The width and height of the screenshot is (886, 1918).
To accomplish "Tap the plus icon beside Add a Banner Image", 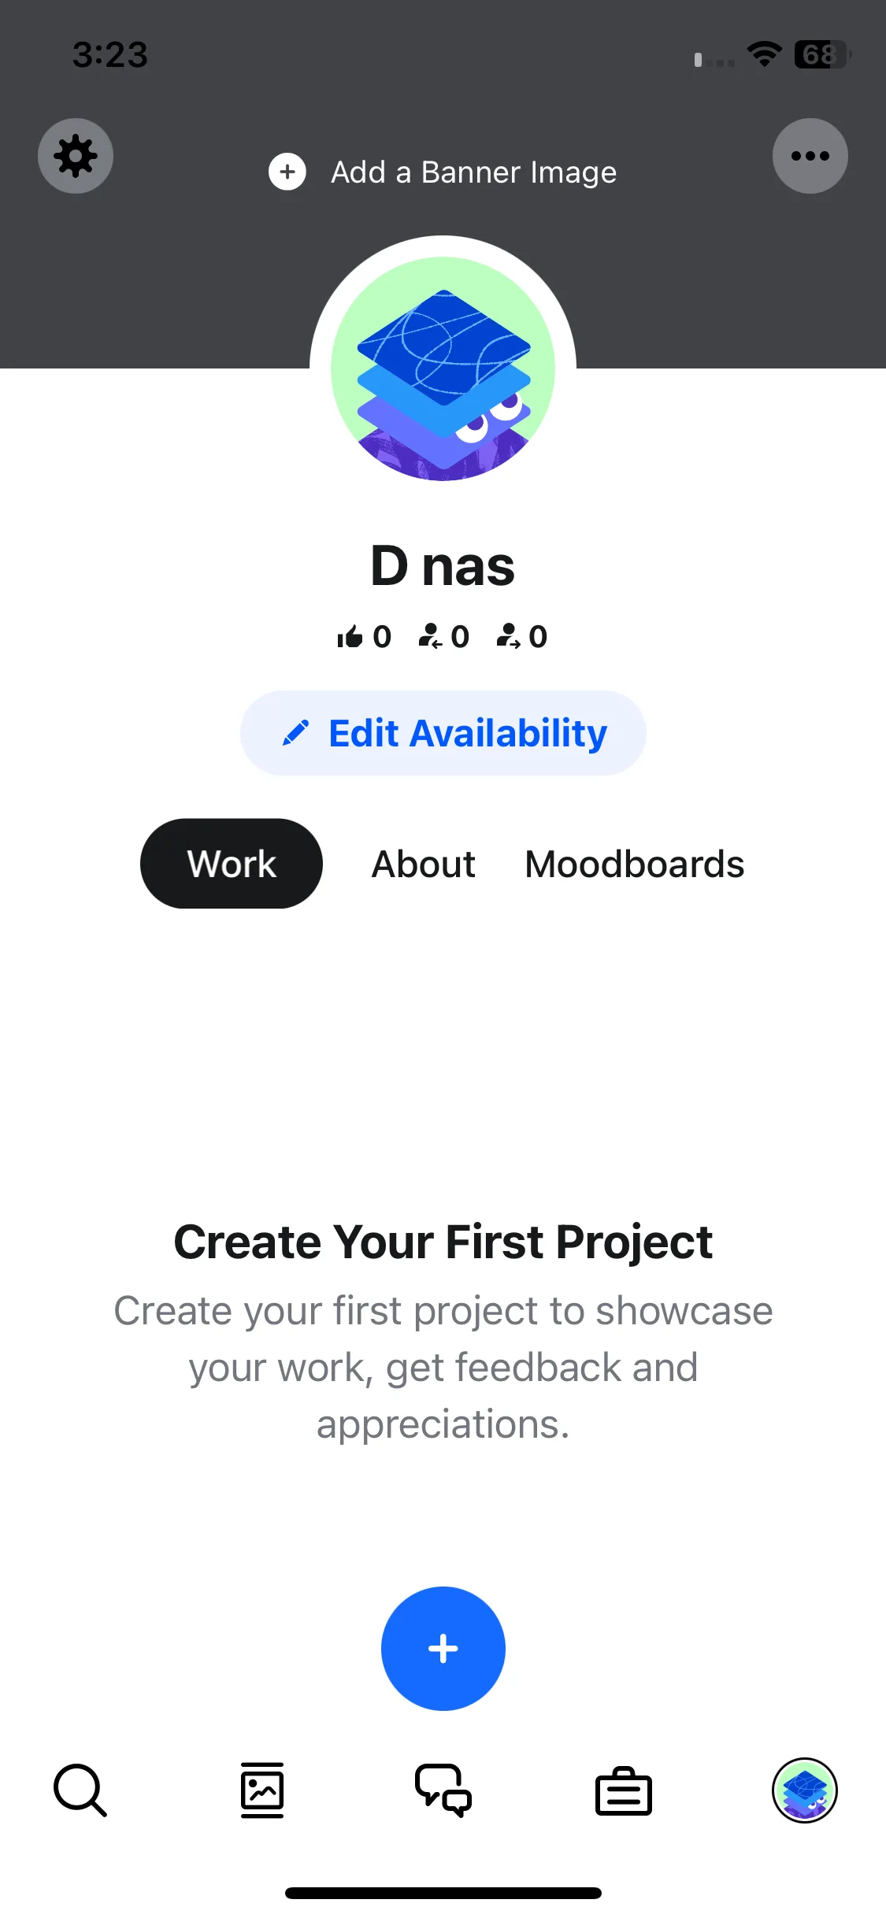I will click(287, 172).
